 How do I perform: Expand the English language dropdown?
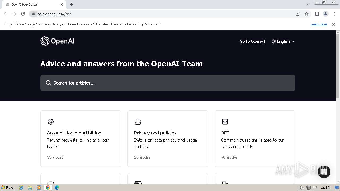(283, 41)
